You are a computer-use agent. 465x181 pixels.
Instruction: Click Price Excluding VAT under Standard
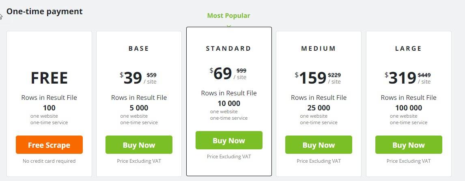click(x=229, y=156)
